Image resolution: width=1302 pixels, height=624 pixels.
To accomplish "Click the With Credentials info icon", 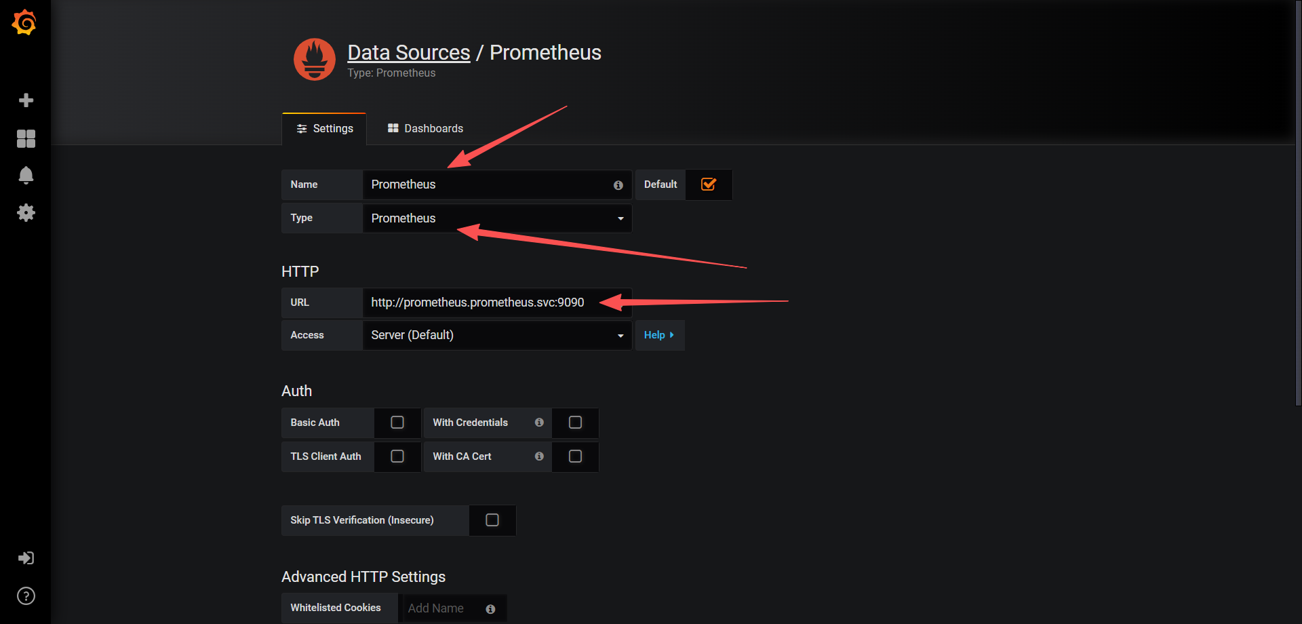I will (x=539, y=423).
